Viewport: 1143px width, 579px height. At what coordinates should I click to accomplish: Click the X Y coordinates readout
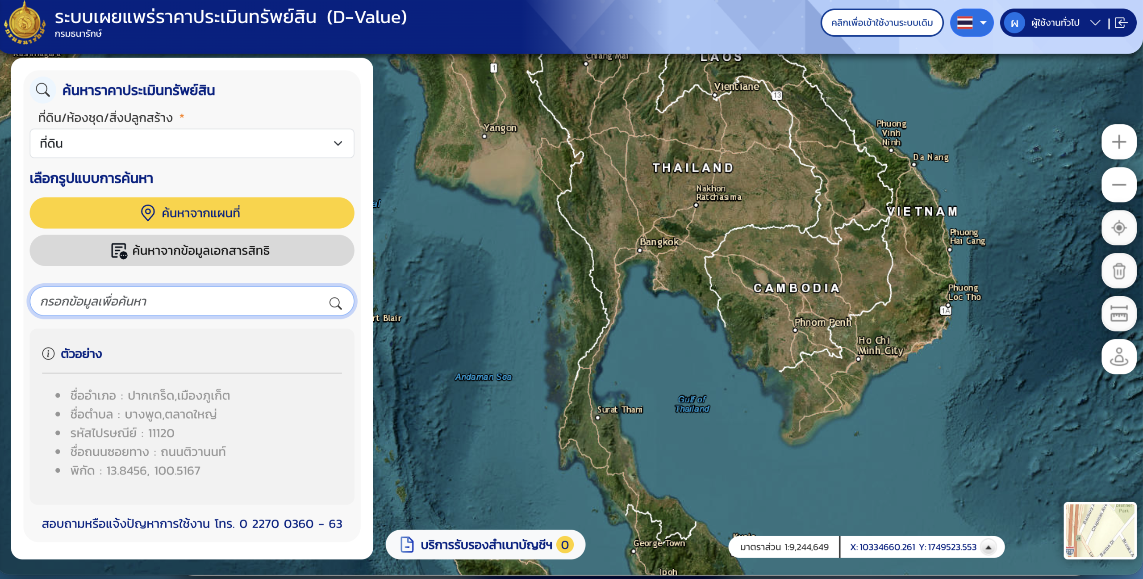(x=913, y=547)
